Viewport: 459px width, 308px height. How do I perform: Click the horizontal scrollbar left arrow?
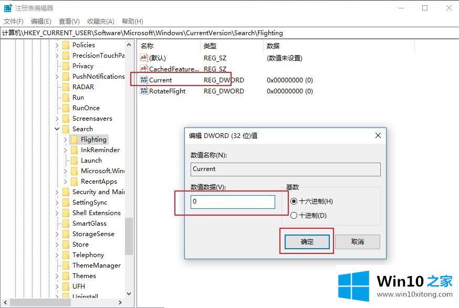point(5,302)
